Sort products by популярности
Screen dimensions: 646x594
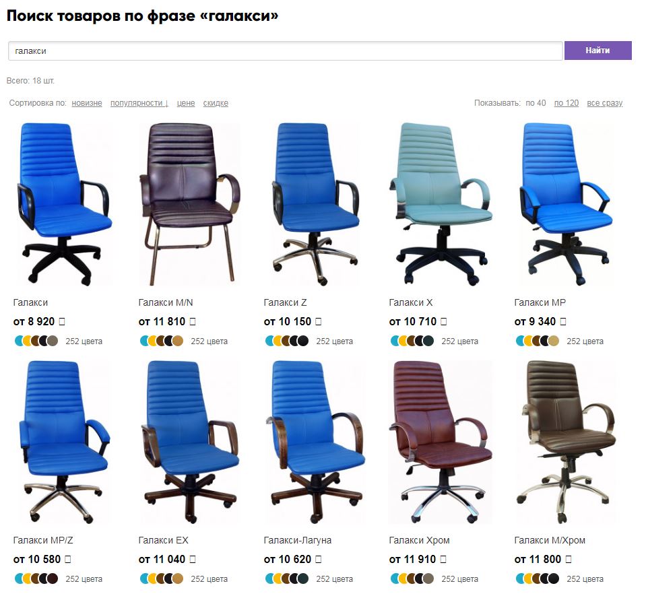[x=139, y=103]
